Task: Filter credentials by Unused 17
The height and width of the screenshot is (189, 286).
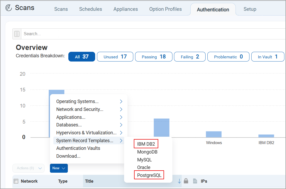Action: pos(115,57)
